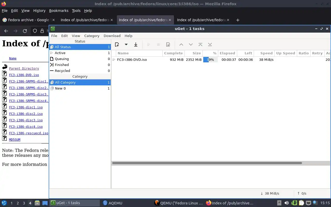The image size is (331, 207).
Task: Open the Firefox History menu
Action: pos(39,11)
